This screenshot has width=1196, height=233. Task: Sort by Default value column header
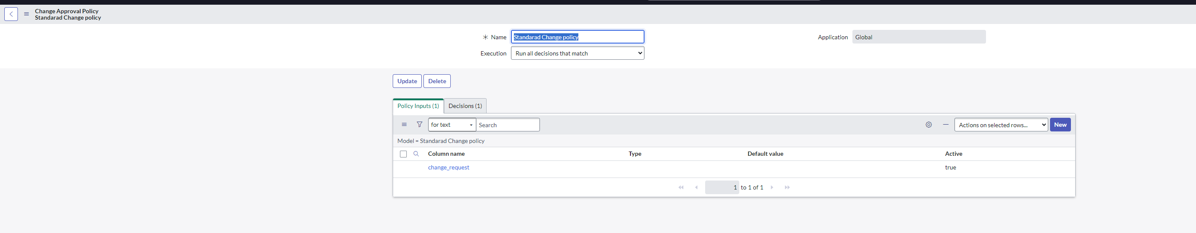765,154
